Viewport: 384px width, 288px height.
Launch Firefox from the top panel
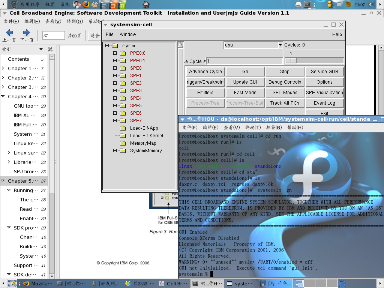point(86,4)
